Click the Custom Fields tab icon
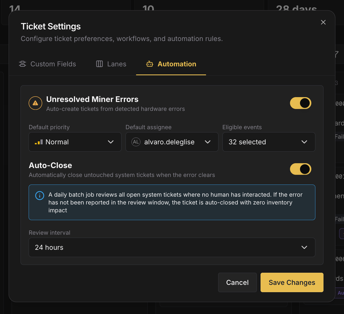Viewport: 344px width, 314px height. pos(22,64)
